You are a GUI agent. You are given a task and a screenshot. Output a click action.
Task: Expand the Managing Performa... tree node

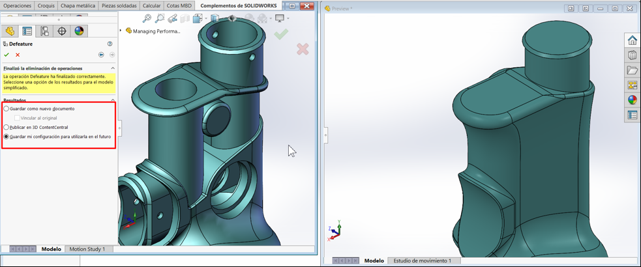121,31
